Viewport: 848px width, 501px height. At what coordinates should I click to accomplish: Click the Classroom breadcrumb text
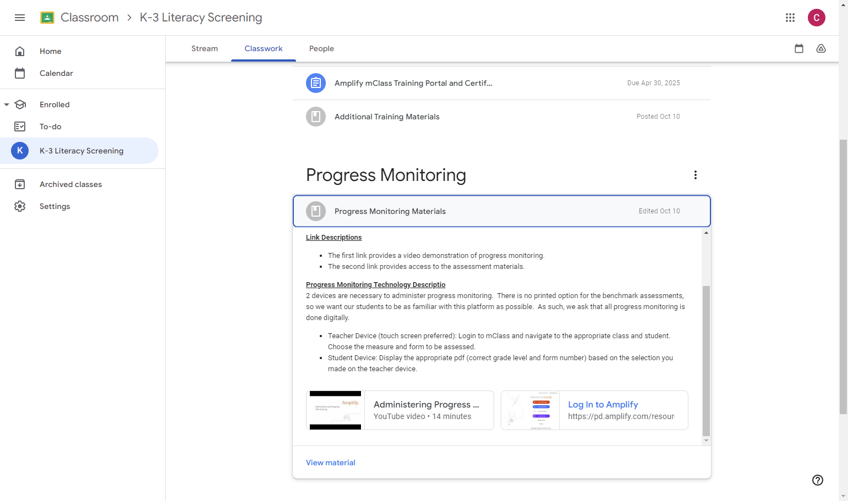(90, 18)
